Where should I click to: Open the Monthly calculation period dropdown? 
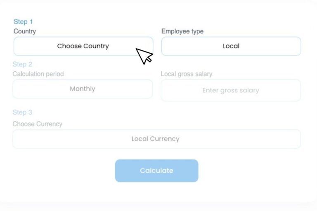(x=83, y=89)
